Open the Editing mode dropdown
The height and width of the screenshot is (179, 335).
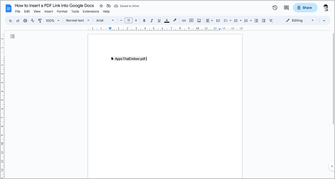click(x=300, y=21)
